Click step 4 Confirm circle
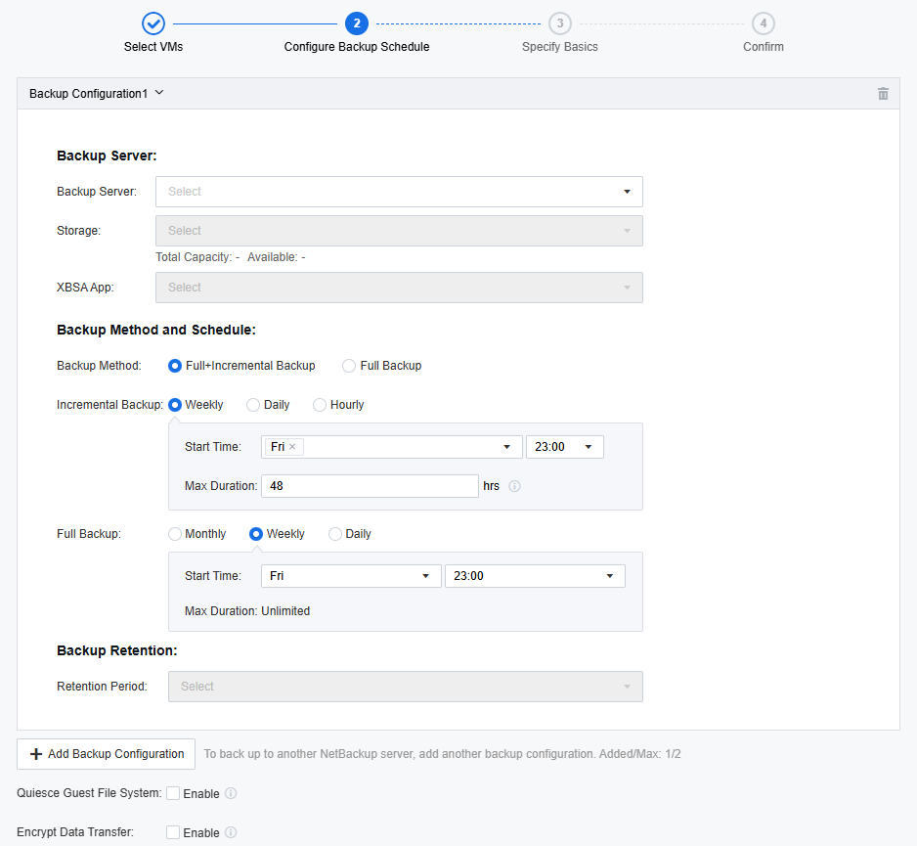The width and height of the screenshot is (917, 846). tap(764, 23)
